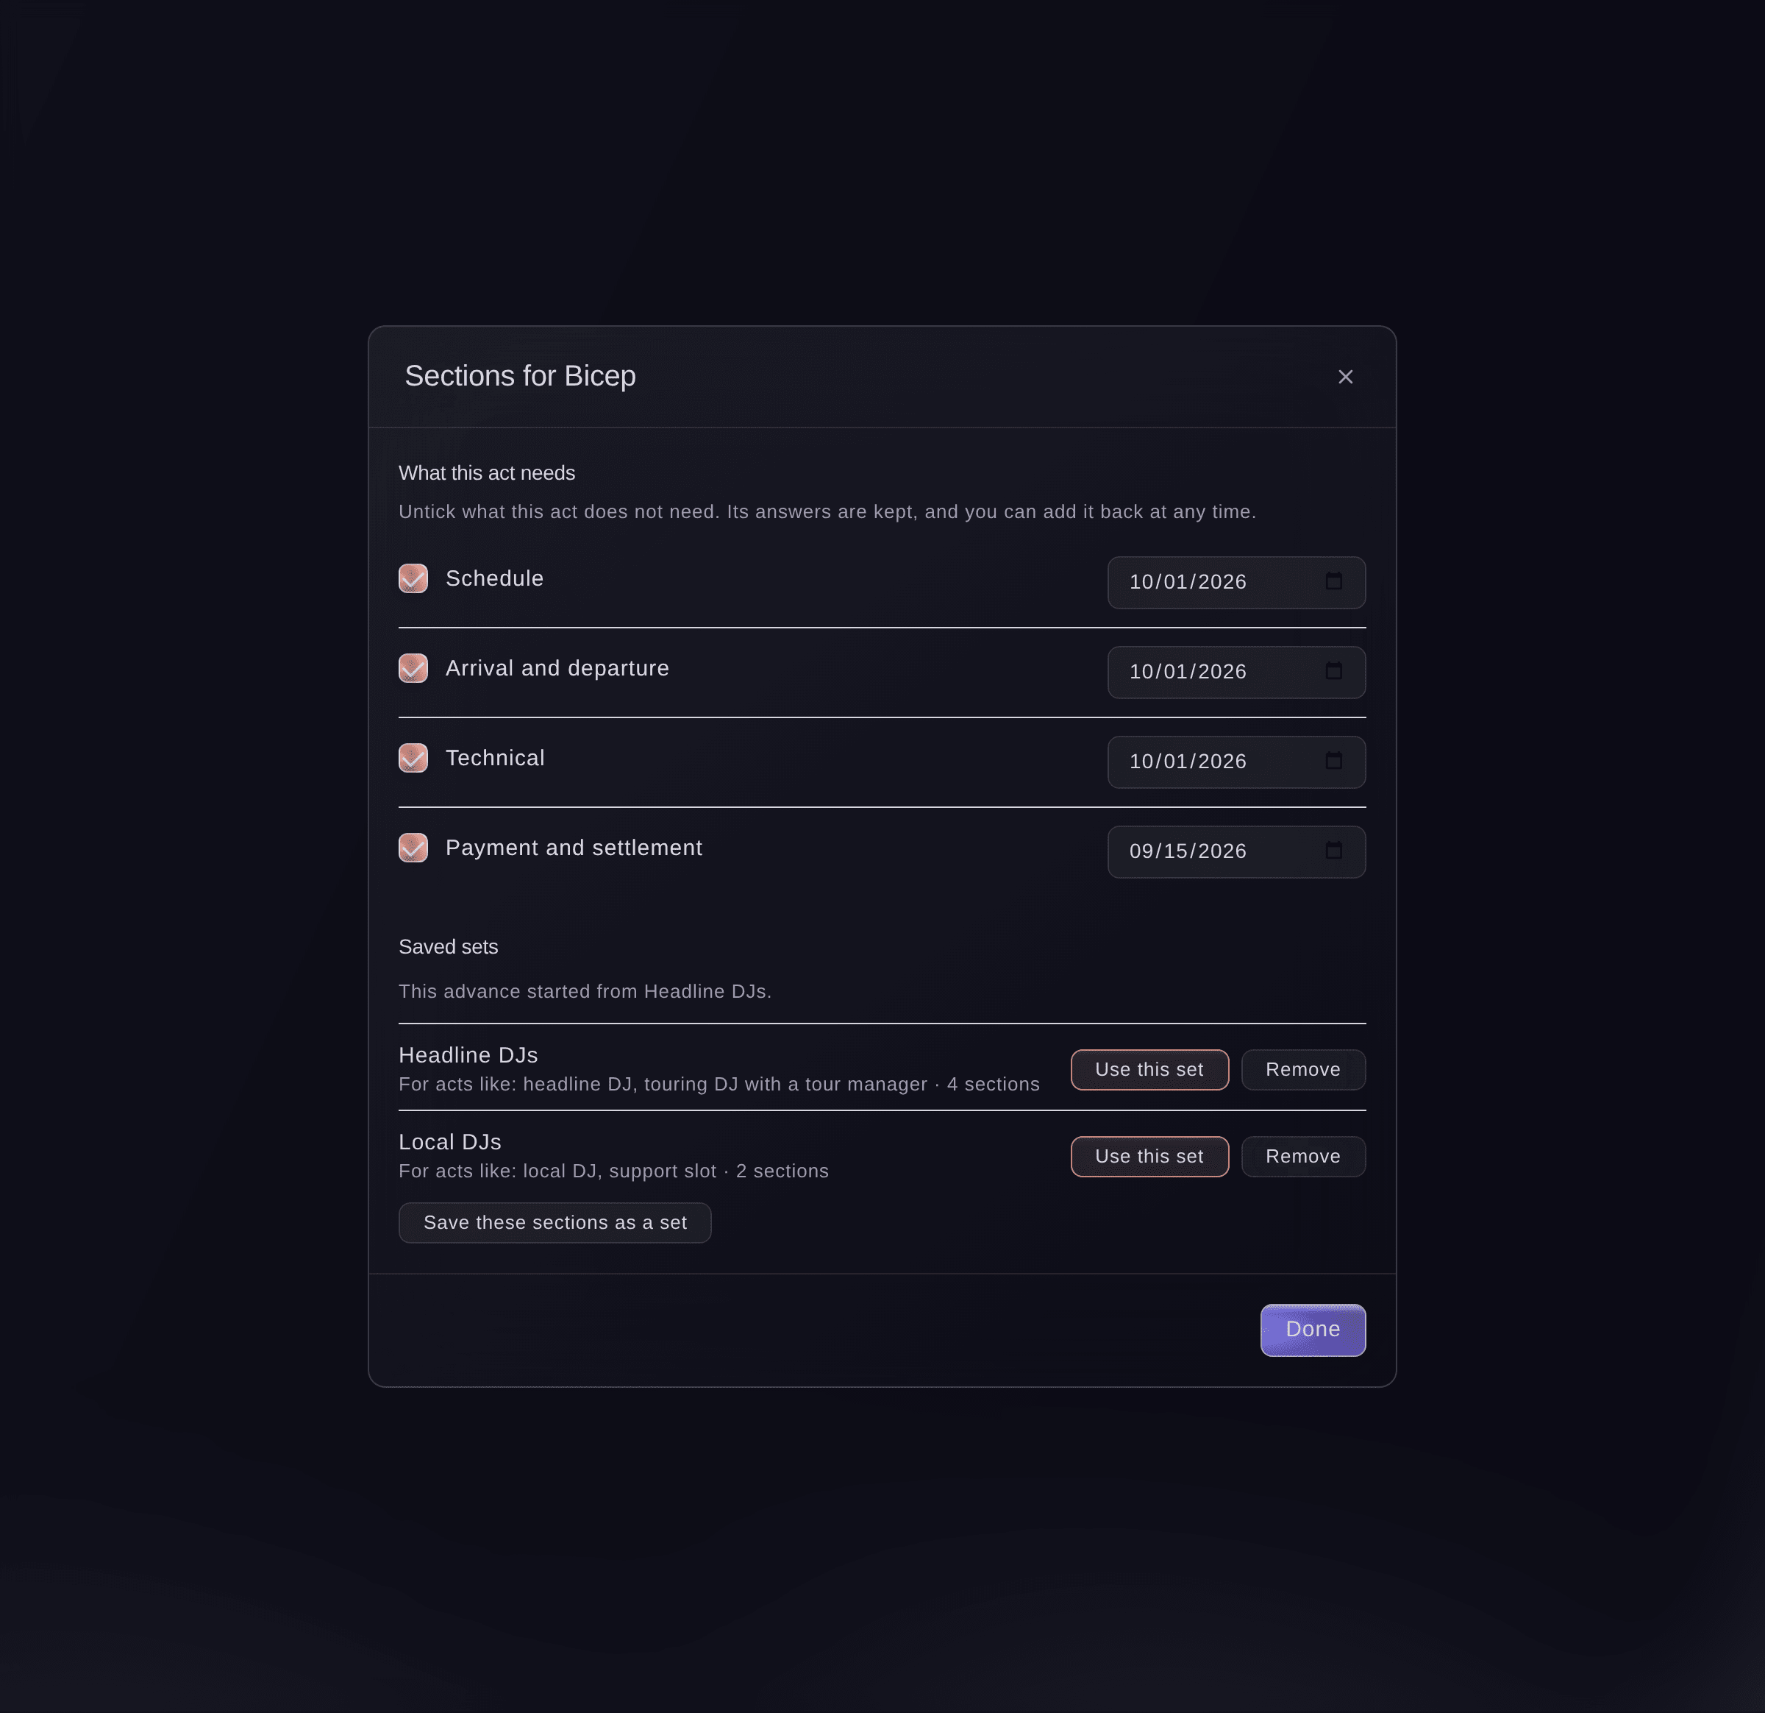Image resolution: width=1765 pixels, height=1713 pixels.
Task: Open calendar picker for Payment and settlement
Action: tap(1333, 851)
